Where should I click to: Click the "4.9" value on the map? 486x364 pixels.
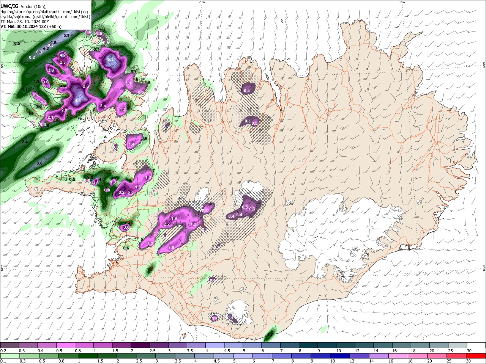53,42
